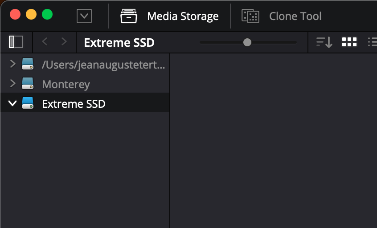
Task: Toggle the sidebar panel visibility icon
Action: tap(16, 42)
